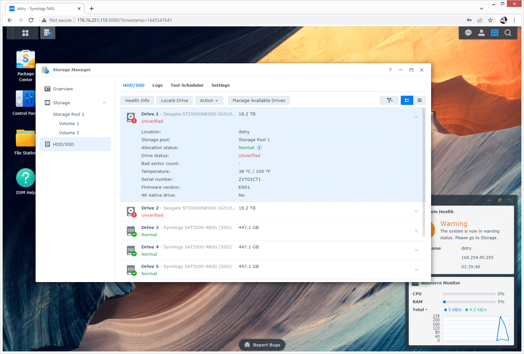Switch to the Settings tab
The image size is (524, 354).
tap(220, 85)
